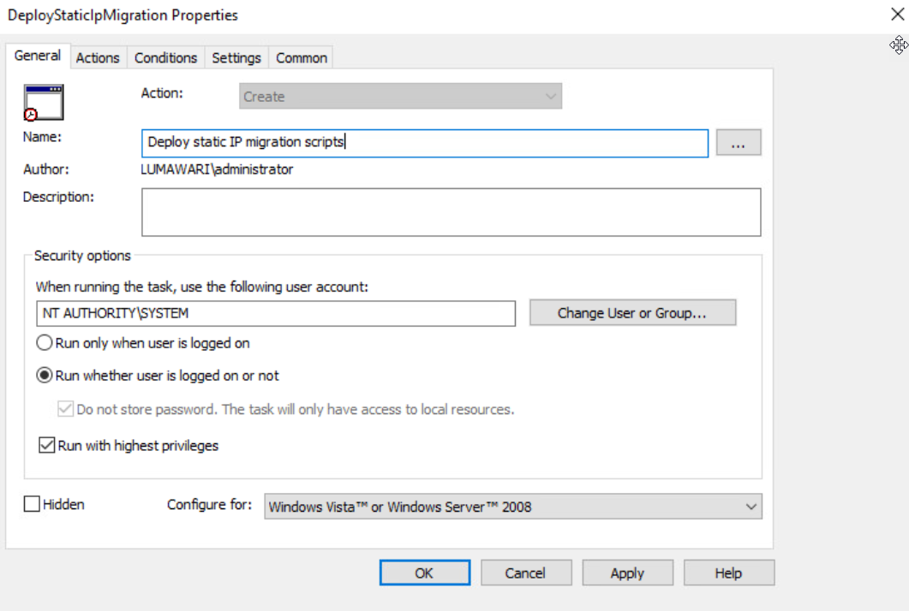The image size is (909, 611).
Task: Select the General tab
Action: click(x=38, y=56)
